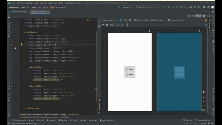Open the Layout Inspector button
This screenshot has width=222, height=125.
point(203,120)
